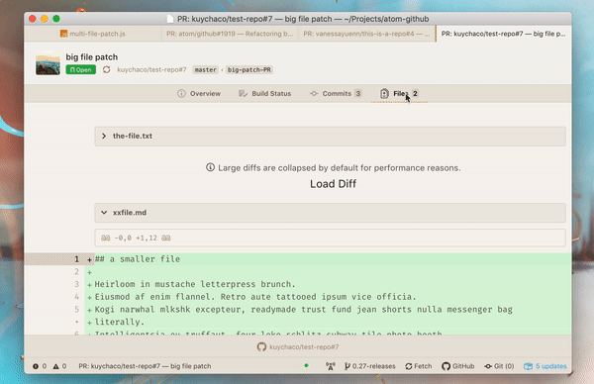
Task: Switch to atom/github#1919 PR tab
Action: [x=230, y=34]
